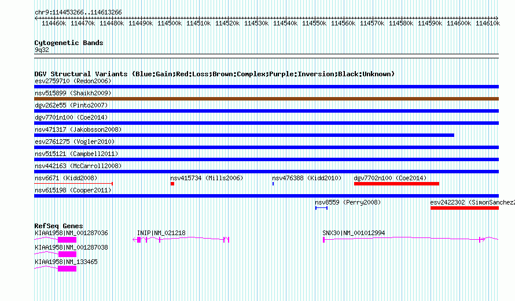The height and width of the screenshot is (301, 515).
Task: Open the nsv515899 (Shaikh2009) label link
Action: point(73,93)
